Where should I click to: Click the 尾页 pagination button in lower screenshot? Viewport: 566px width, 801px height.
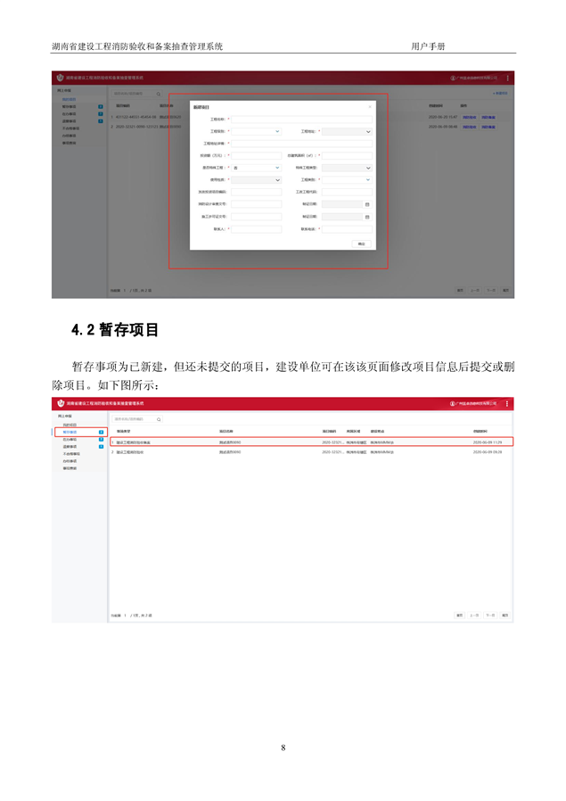click(504, 615)
